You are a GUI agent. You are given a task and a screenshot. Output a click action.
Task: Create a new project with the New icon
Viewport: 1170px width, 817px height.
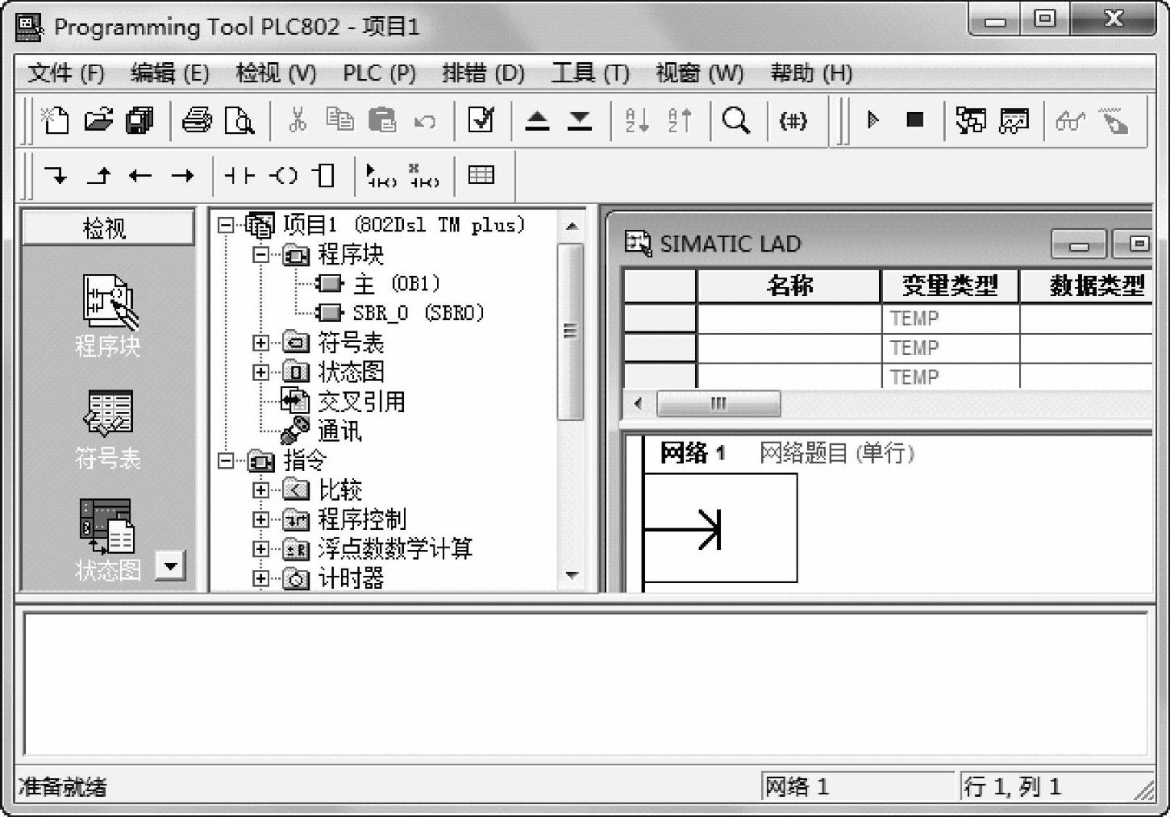click(x=55, y=121)
